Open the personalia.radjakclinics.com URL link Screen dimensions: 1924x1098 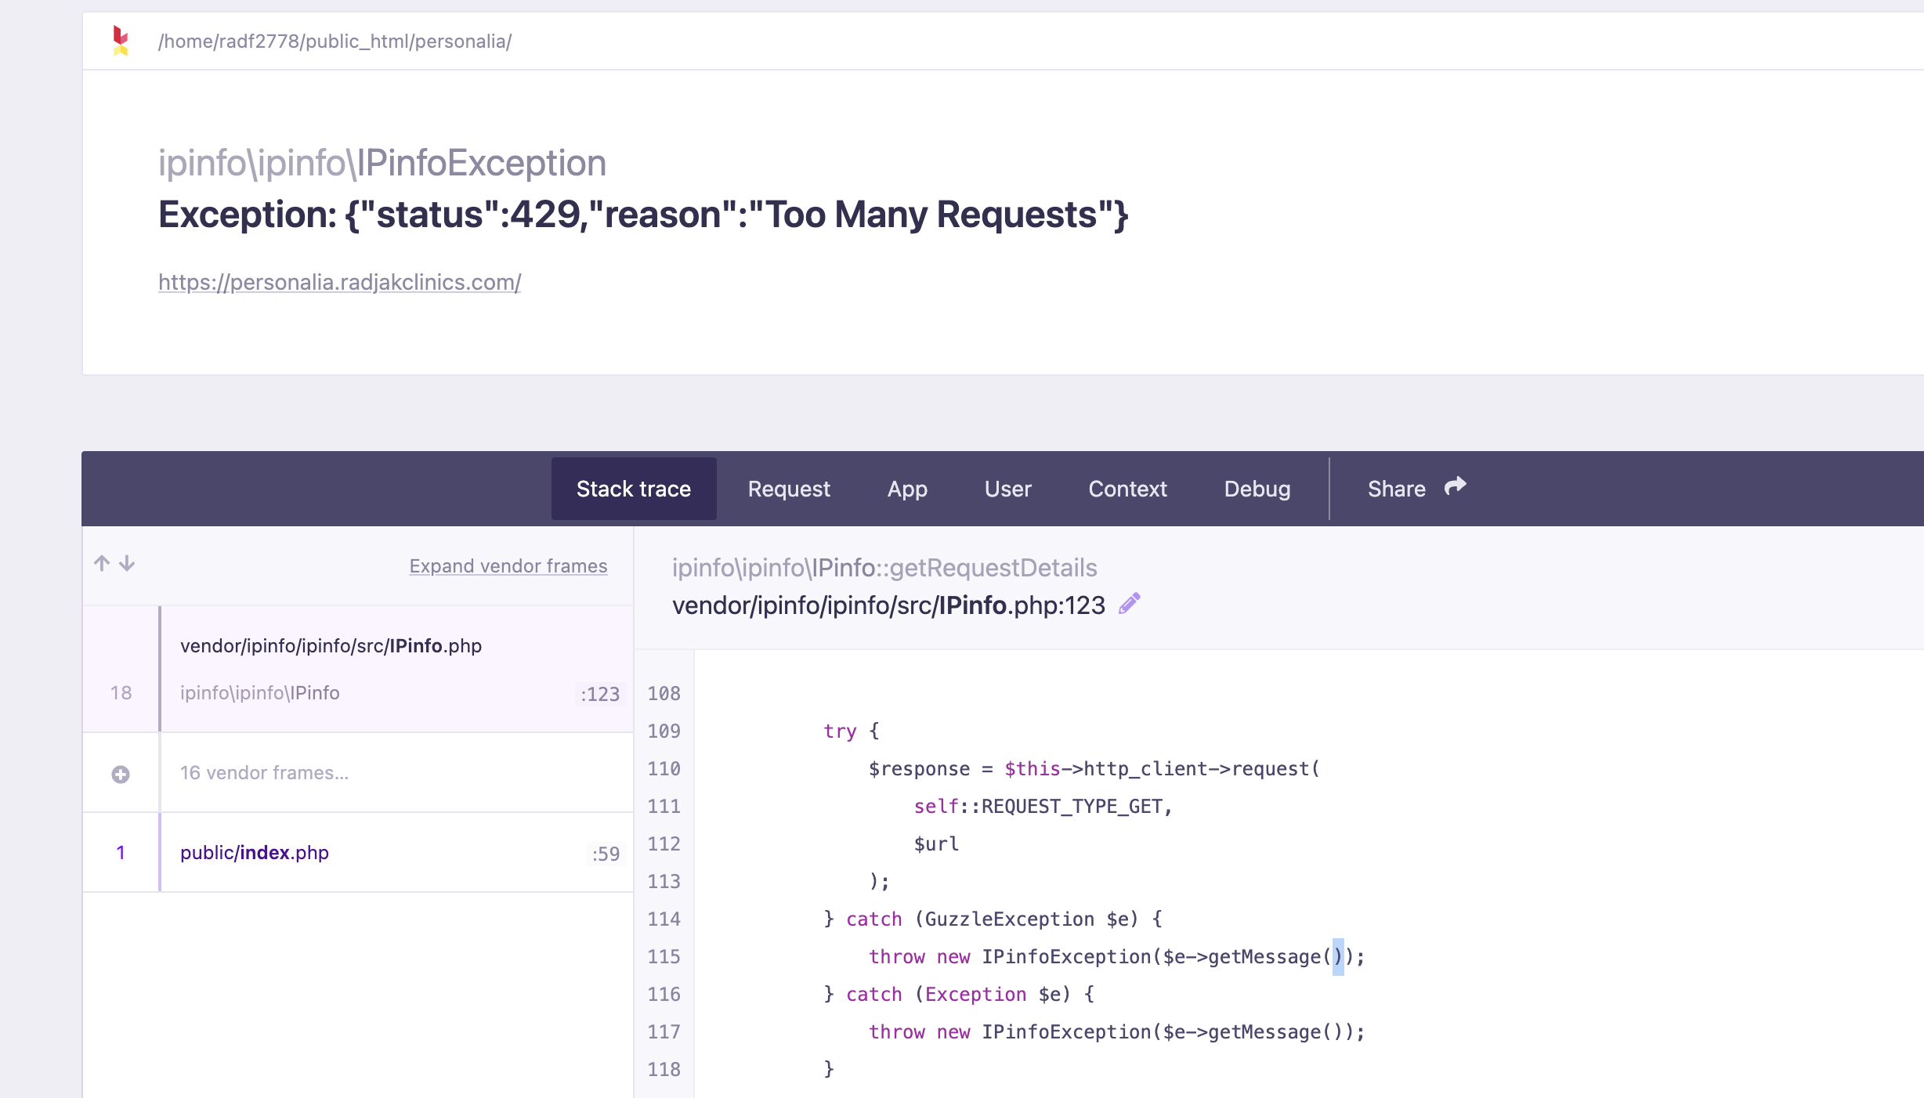[339, 282]
